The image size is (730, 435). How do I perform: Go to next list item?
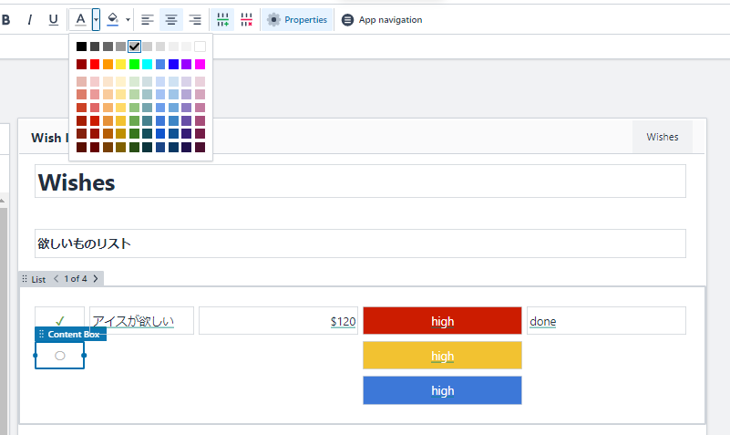tap(96, 278)
